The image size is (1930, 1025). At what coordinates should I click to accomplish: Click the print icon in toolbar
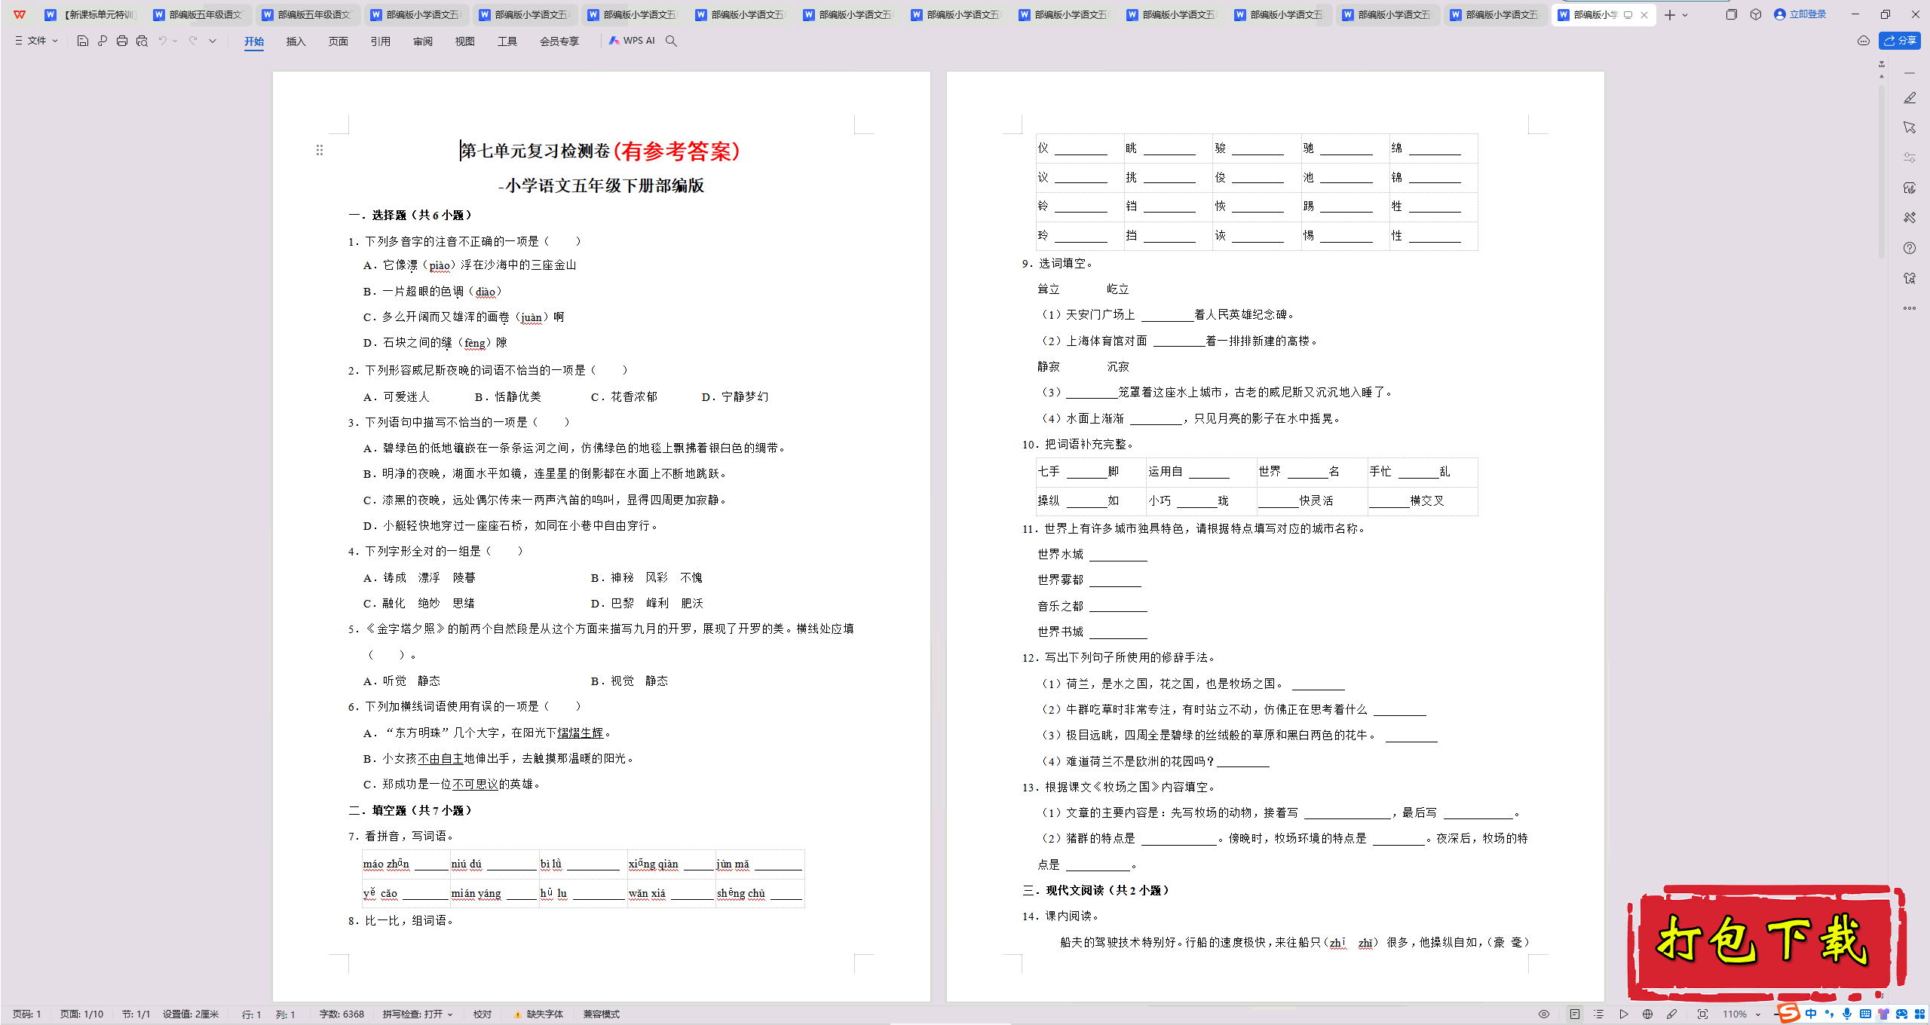click(122, 41)
